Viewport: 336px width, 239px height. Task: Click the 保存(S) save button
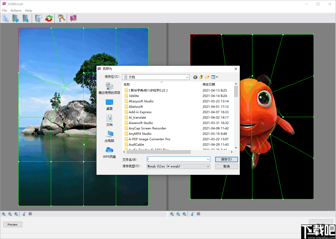(226, 159)
